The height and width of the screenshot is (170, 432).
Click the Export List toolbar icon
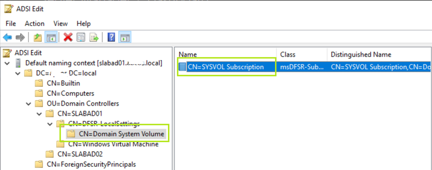[94, 38]
